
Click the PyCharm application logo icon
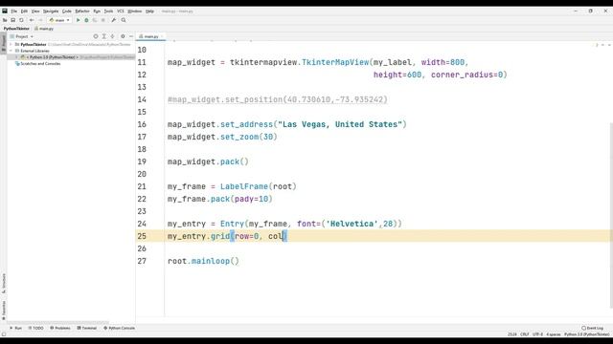(x=5, y=11)
